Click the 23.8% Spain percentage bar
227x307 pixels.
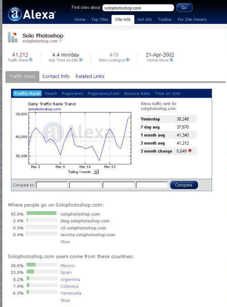pos(42,272)
